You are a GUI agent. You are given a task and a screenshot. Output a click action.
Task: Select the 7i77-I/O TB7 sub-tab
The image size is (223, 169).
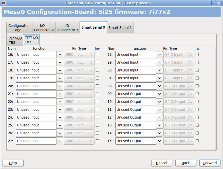31,40
